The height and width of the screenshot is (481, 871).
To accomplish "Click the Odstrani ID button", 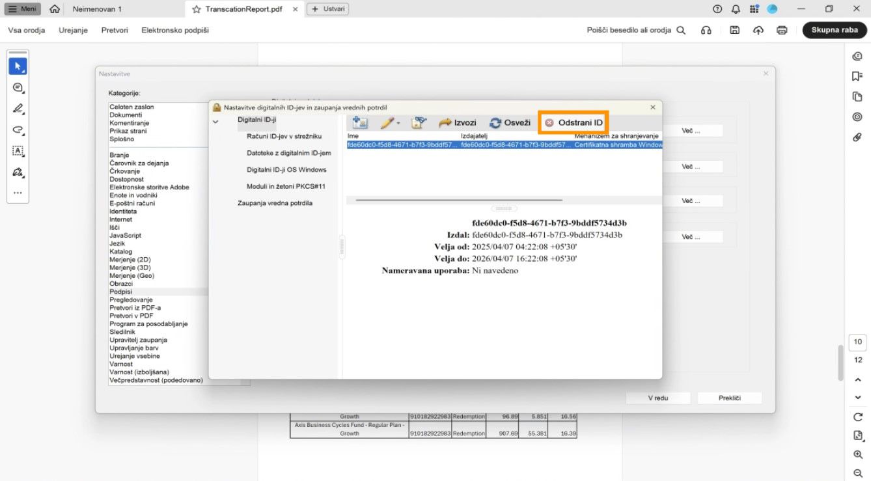I will click(573, 122).
